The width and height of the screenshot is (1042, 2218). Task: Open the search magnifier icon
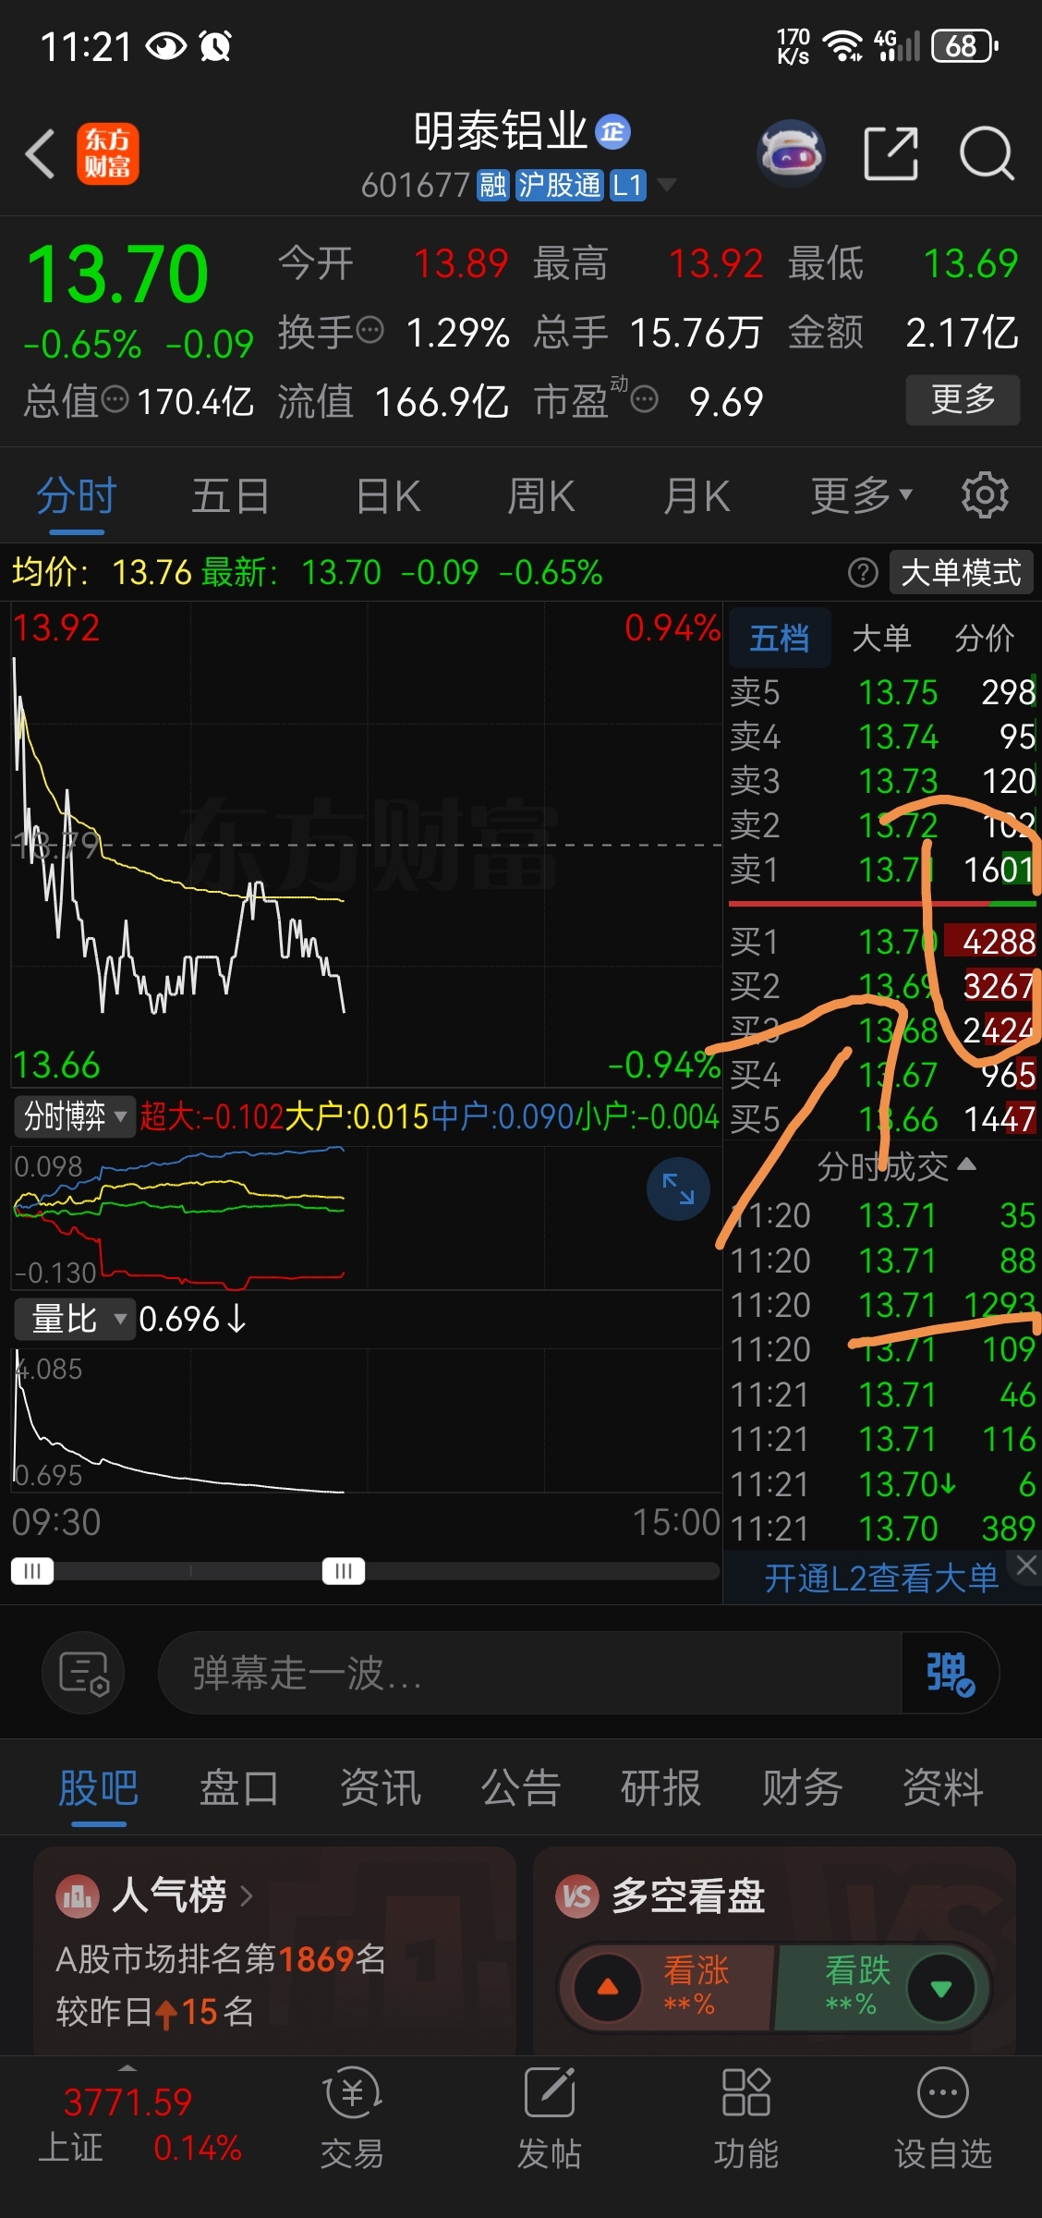click(x=987, y=153)
